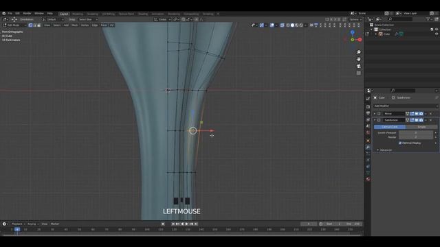Screen dimensions: 440x247
Task: Open the Orientation Default dropdown
Action: click(53, 19)
